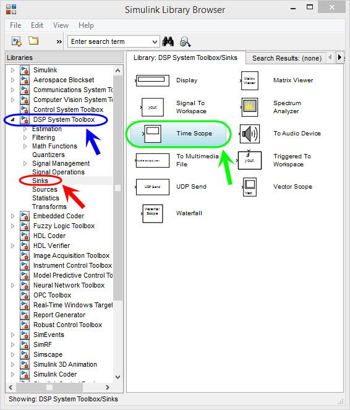Open the search options gear icon
The width and height of the screenshot is (350, 410).
(185, 42)
